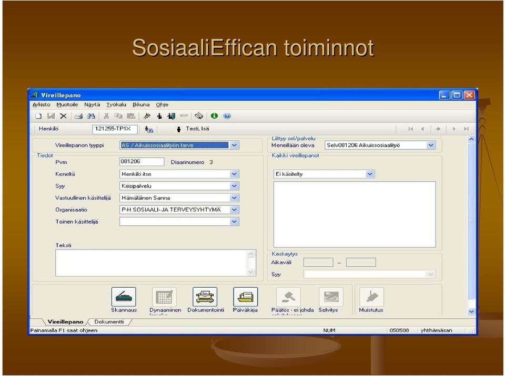This screenshot has width=505, height=376.
Task: Click the Aikaväli end date field
Action: [x=361, y=263]
